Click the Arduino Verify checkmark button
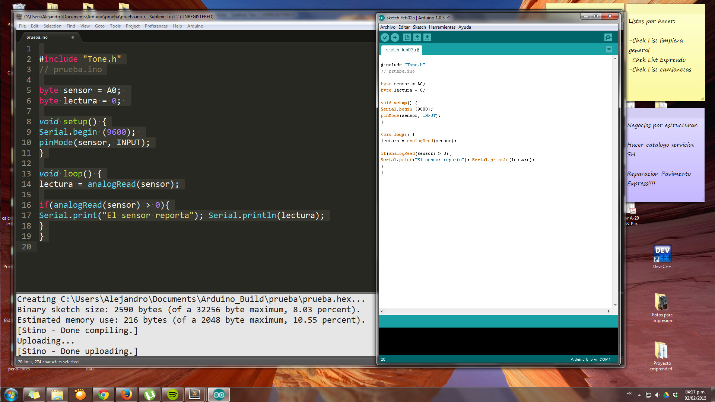Viewport: 715px width, 402px height. (x=385, y=37)
